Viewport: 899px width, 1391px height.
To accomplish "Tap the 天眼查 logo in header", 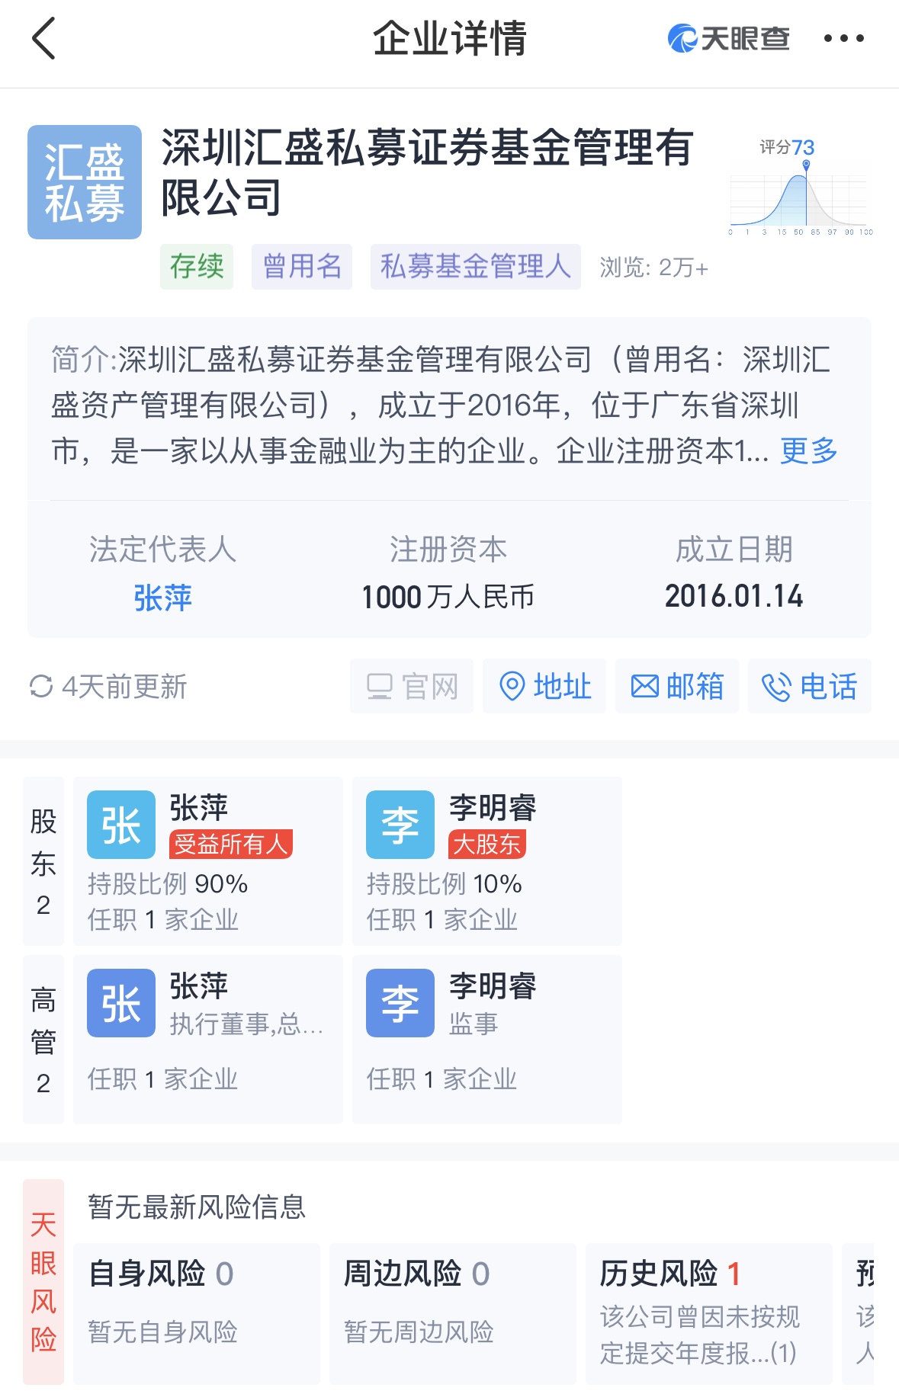I will tap(728, 38).
